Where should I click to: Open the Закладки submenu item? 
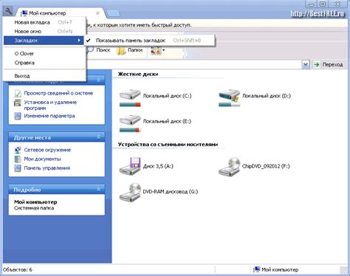pos(44,41)
